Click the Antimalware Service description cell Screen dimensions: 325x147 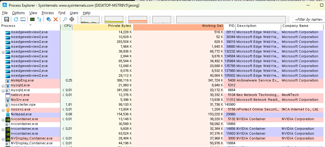[258, 81]
